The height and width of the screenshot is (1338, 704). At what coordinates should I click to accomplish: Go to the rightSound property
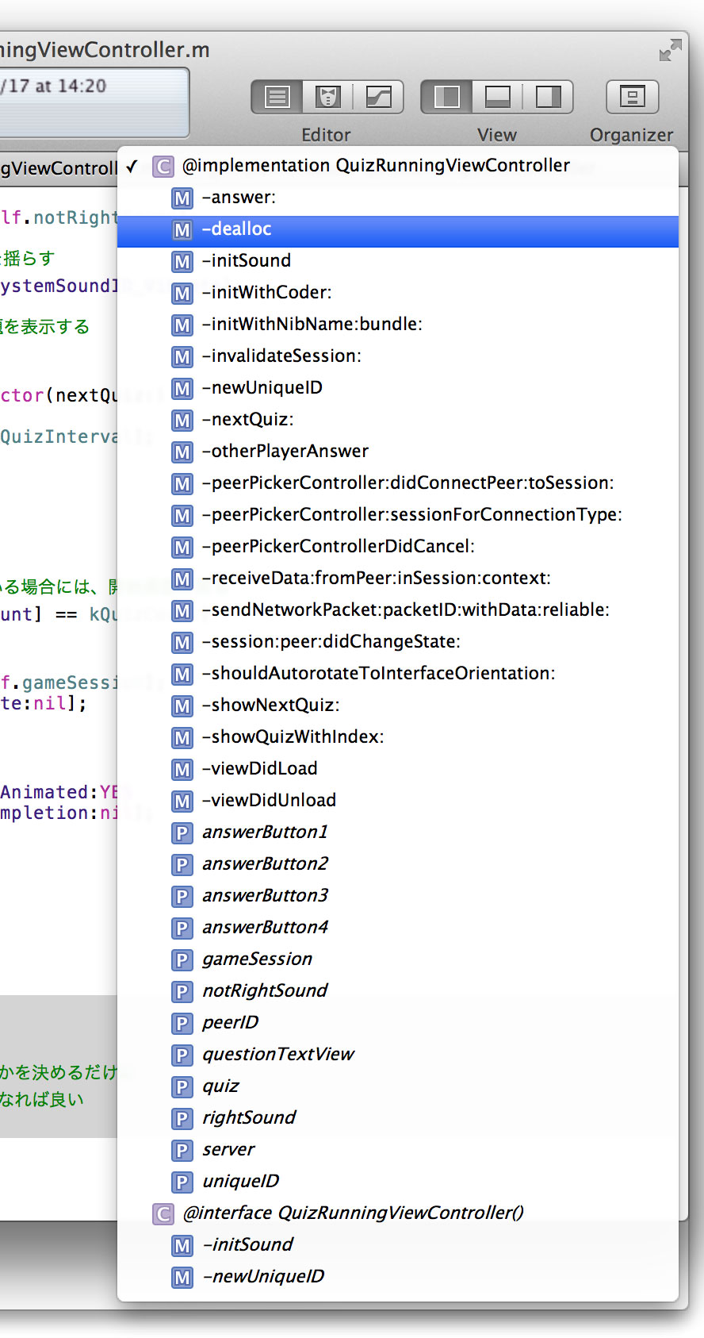click(398, 1118)
